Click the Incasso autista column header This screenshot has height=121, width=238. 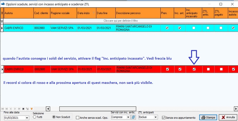click(x=233, y=13)
